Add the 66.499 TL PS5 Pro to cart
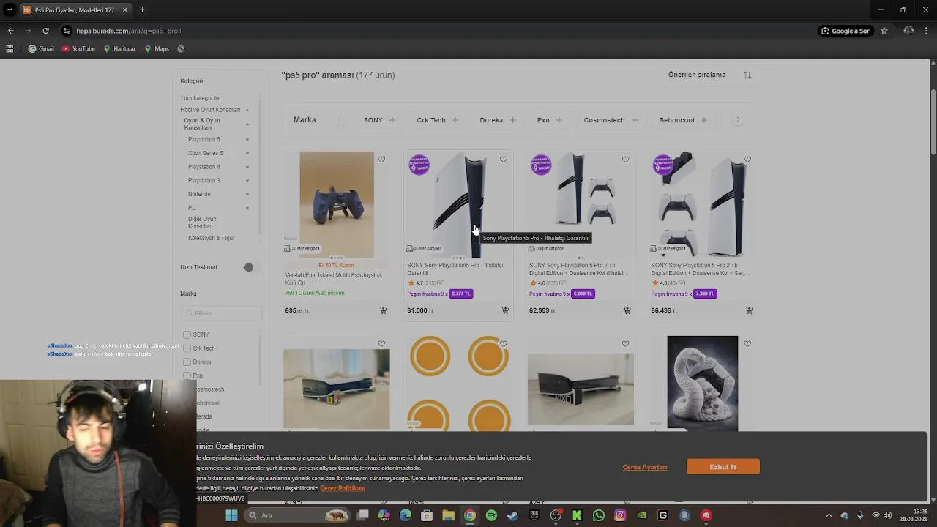 [749, 310]
